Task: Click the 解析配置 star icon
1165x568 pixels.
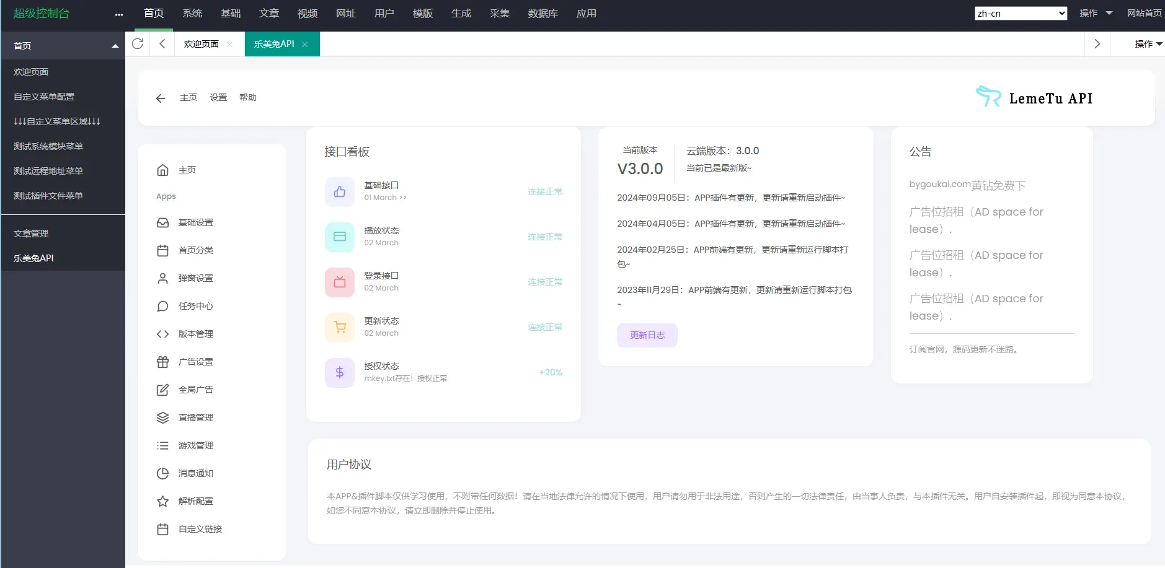Action: point(162,500)
